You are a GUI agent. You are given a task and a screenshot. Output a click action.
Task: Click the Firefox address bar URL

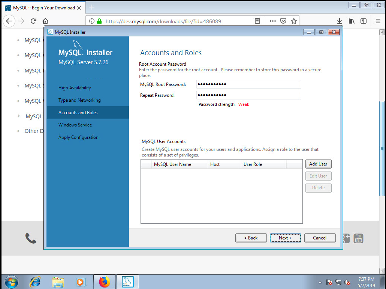pos(163,21)
